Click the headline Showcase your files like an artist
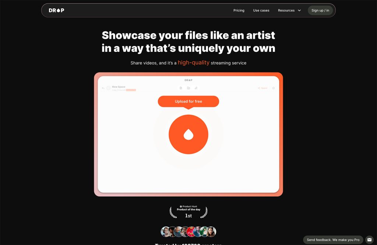Viewport: 377px width, 245px height. (188, 35)
